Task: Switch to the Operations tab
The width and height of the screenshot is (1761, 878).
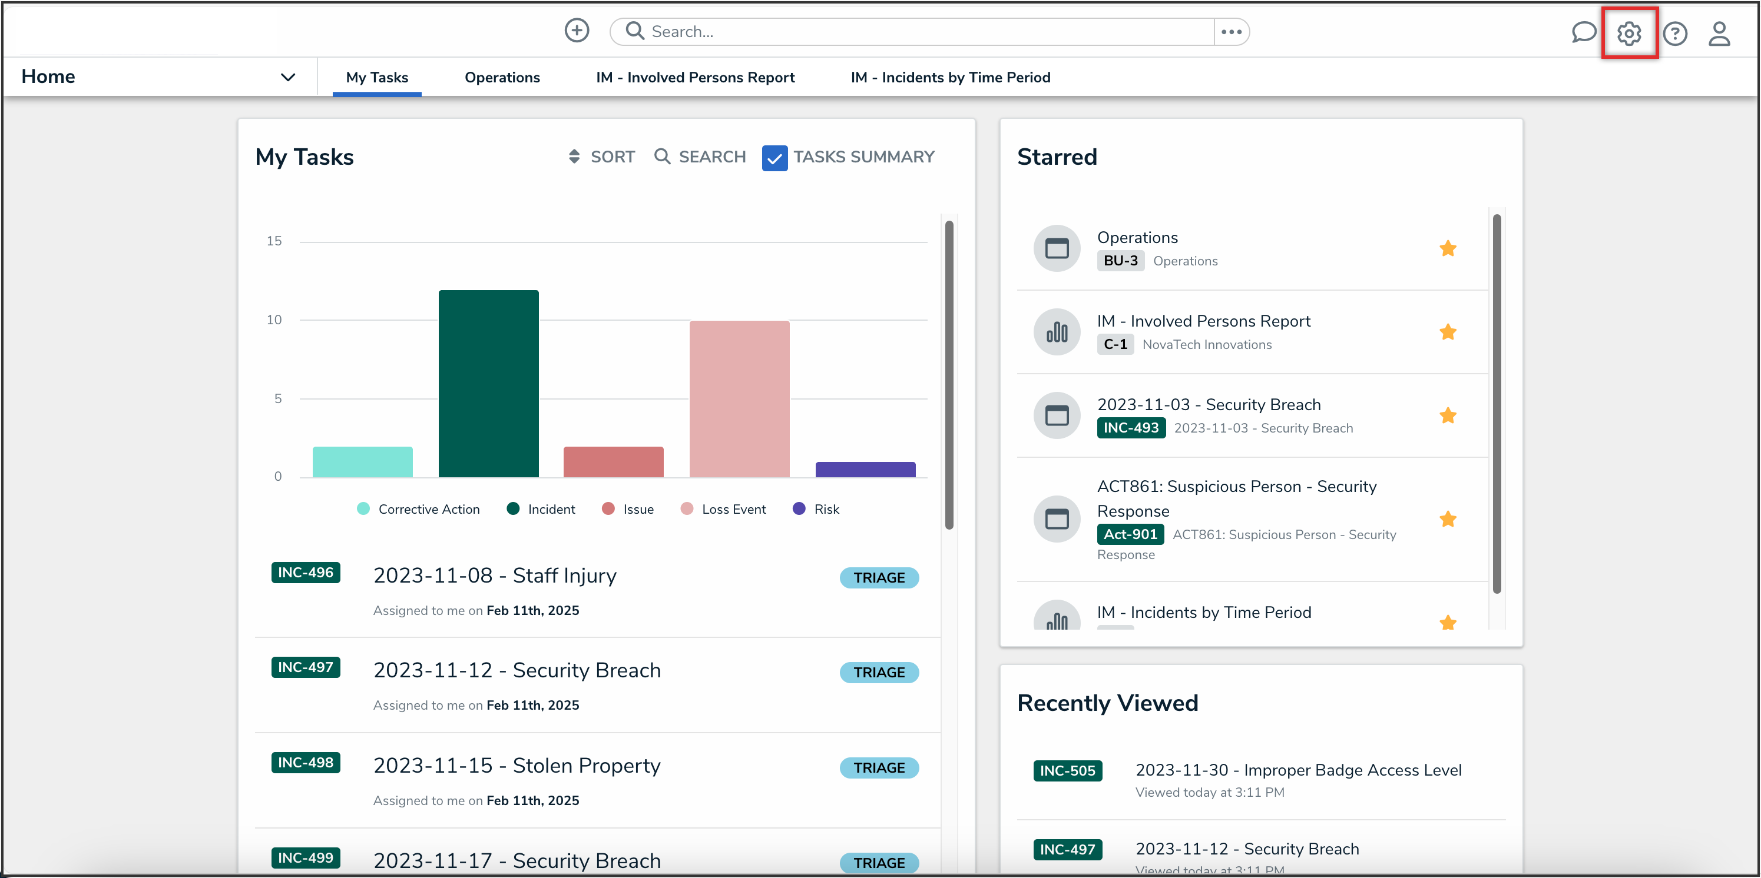Action: tap(502, 77)
